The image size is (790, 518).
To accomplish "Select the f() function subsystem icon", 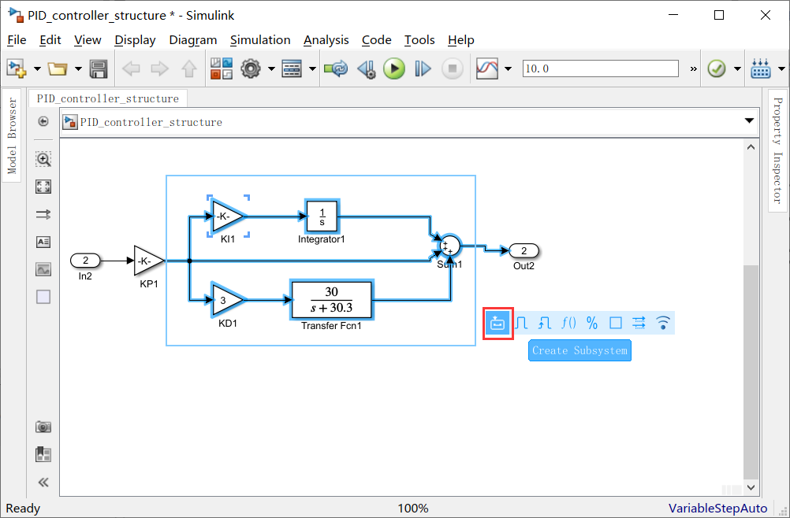I will 569,323.
